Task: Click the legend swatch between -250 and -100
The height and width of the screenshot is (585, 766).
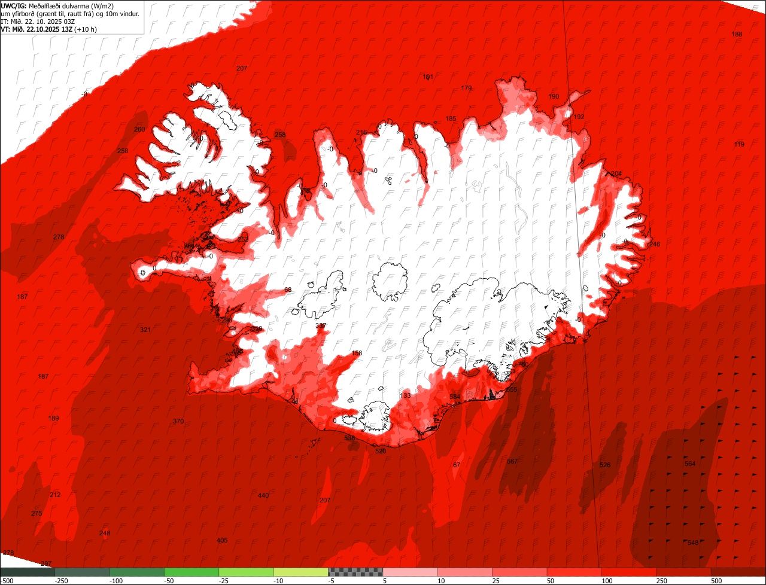Action: 82,572
